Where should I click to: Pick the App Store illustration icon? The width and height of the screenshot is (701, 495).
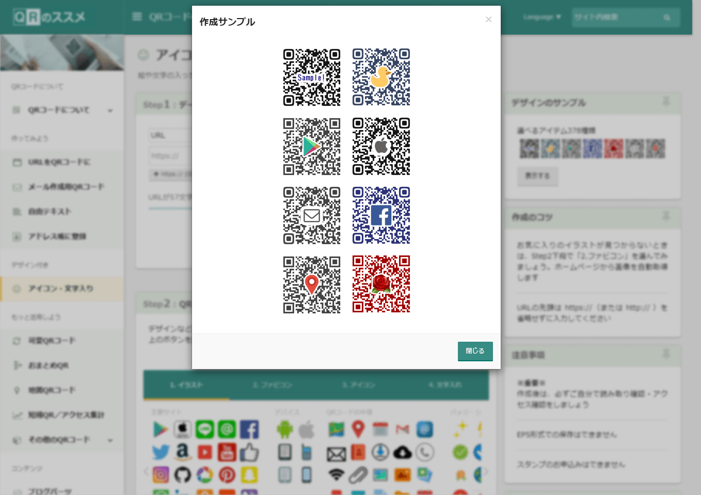182,429
